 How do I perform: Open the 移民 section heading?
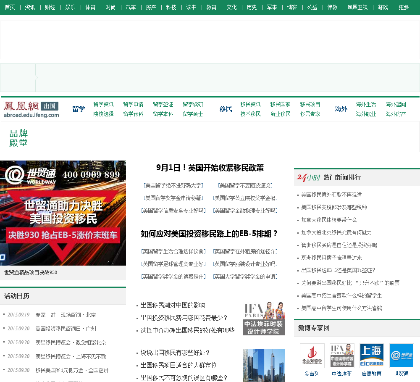click(x=226, y=109)
